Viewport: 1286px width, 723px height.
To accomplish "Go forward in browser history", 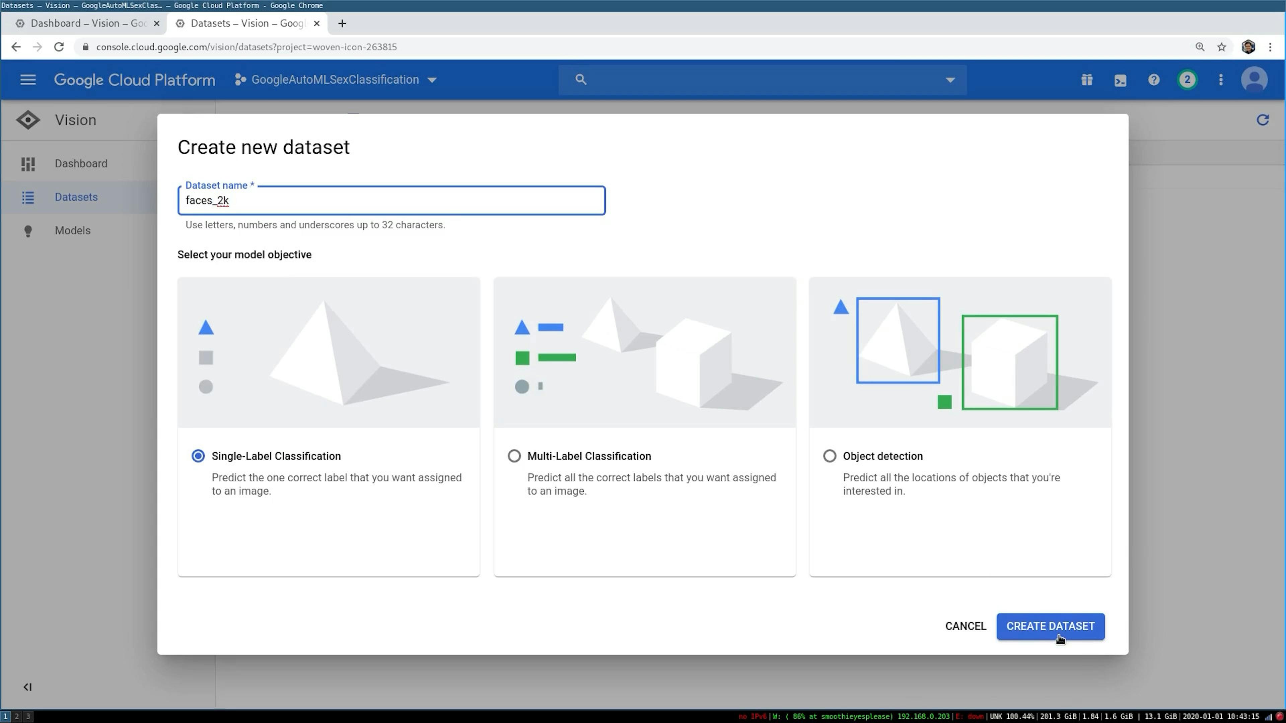I will [x=38, y=47].
